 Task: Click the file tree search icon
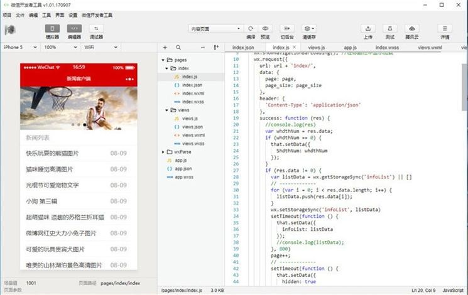tap(178, 48)
